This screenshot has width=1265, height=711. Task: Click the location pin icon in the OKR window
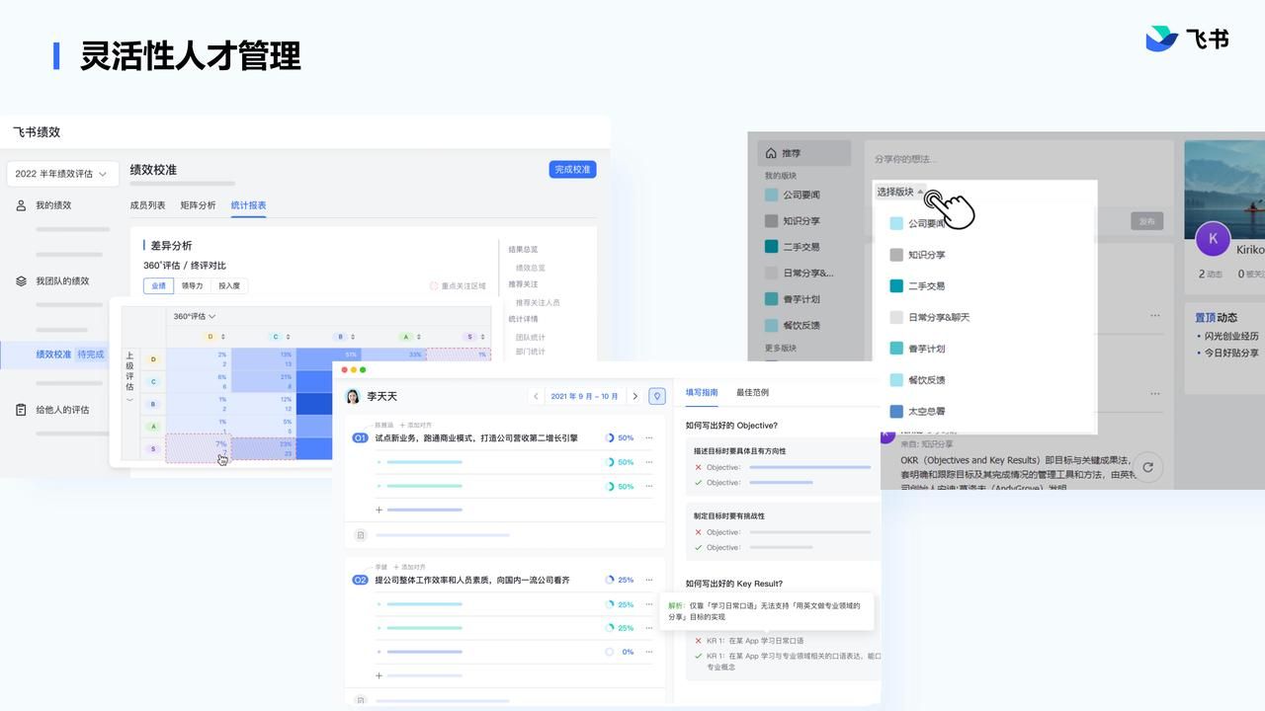(x=657, y=396)
